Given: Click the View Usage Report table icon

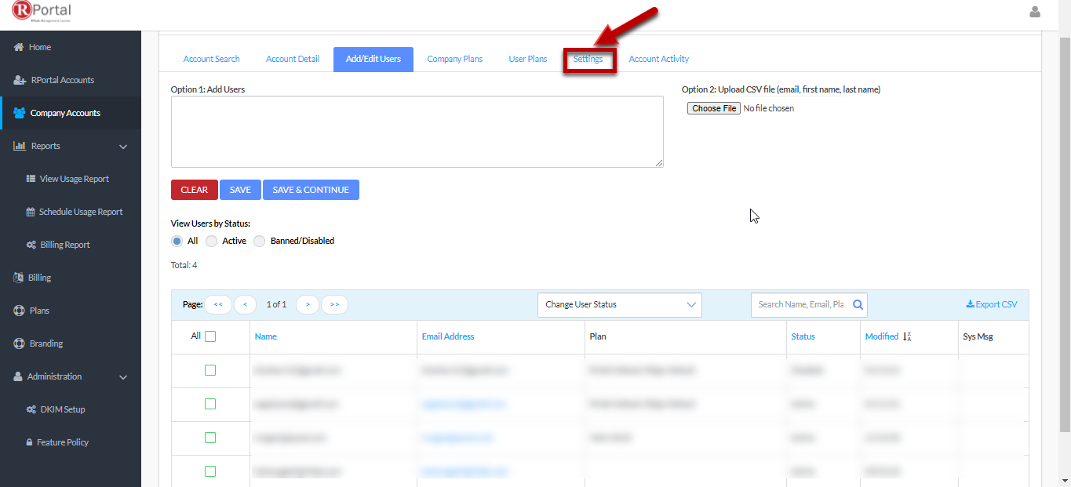Looking at the screenshot, I should 31,179.
